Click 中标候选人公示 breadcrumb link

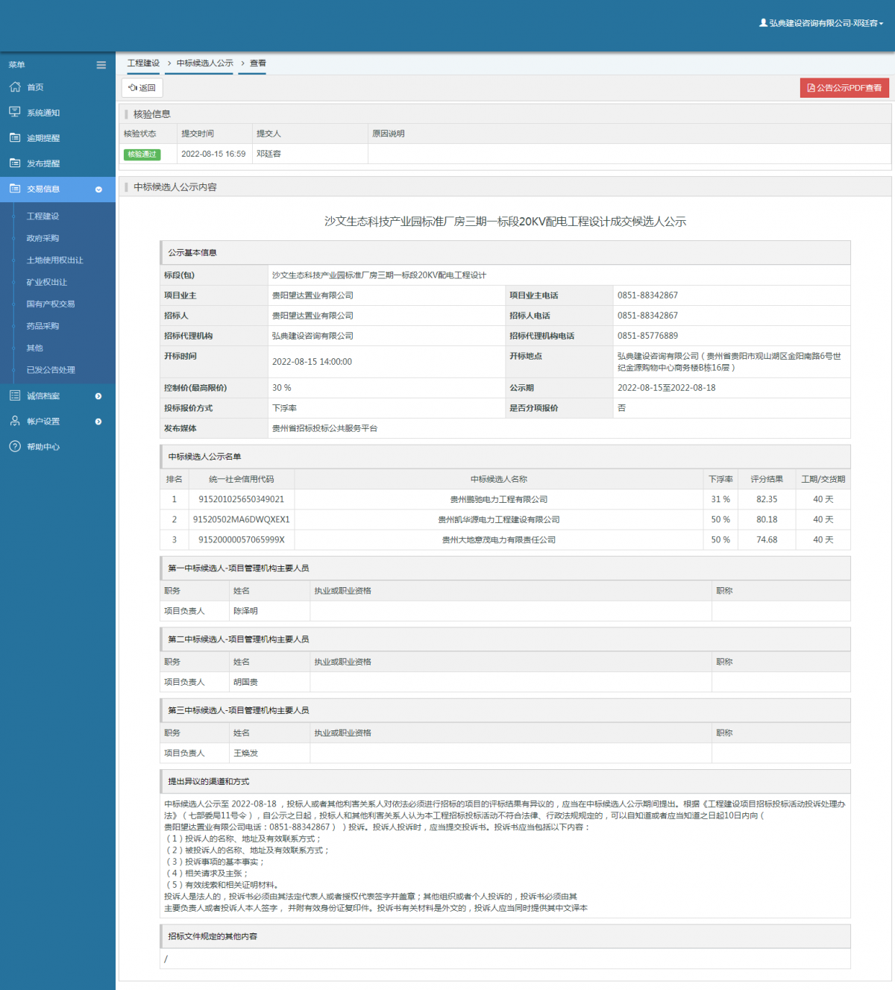point(205,63)
